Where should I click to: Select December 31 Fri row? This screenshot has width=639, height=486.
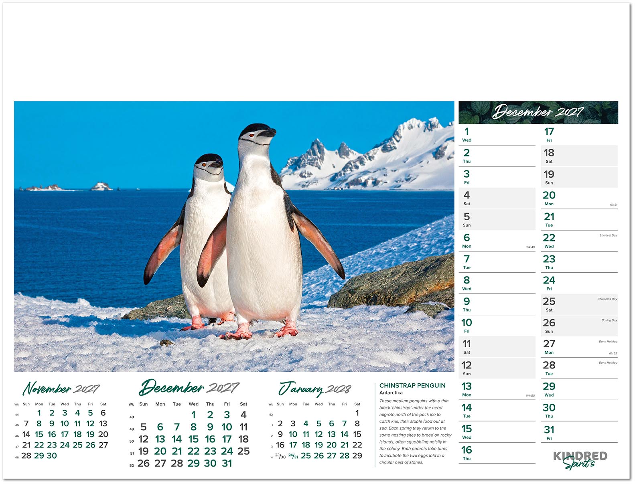(x=579, y=432)
